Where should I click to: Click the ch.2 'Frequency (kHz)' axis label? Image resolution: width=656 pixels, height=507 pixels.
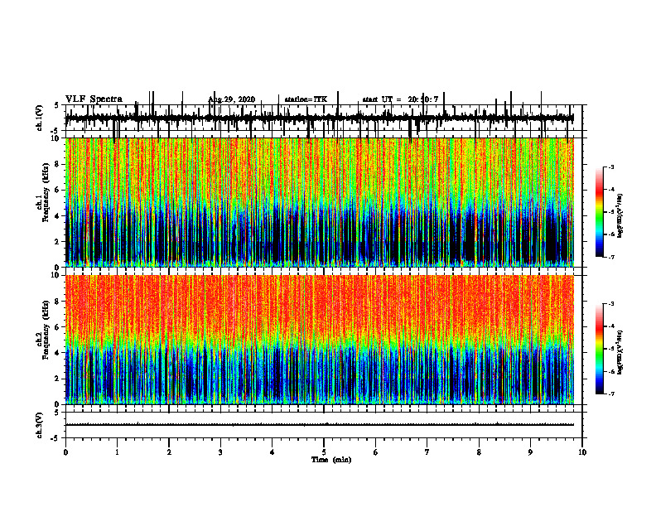pyautogui.click(x=46, y=330)
